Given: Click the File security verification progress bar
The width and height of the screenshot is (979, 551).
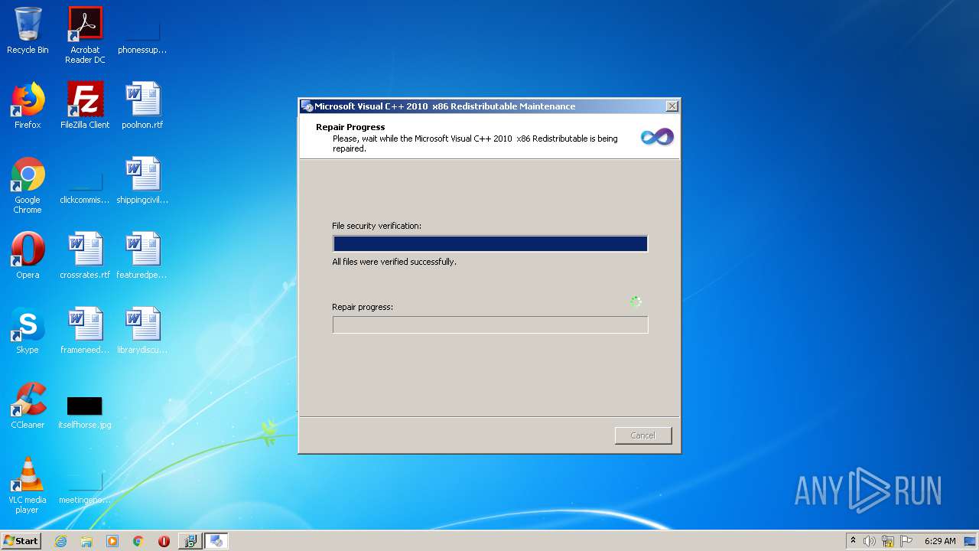Looking at the screenshot, I should [x=490, y=243].
